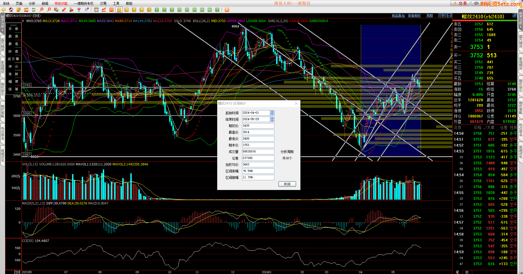Screen dimensions: 523x274
Task: Click the trend line chart icon
Action: (104, 10)
